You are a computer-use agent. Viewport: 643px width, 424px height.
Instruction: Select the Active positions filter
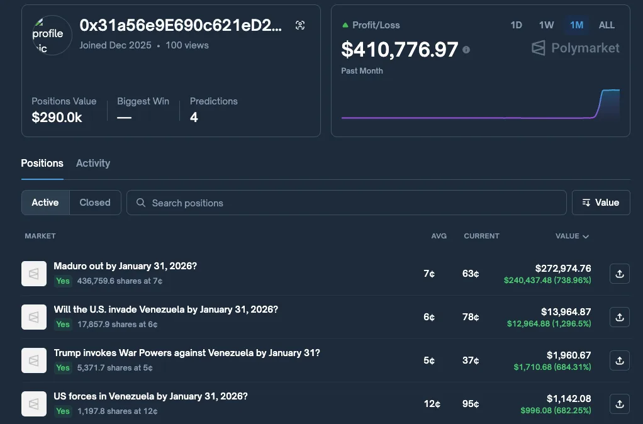click(45, 202)
